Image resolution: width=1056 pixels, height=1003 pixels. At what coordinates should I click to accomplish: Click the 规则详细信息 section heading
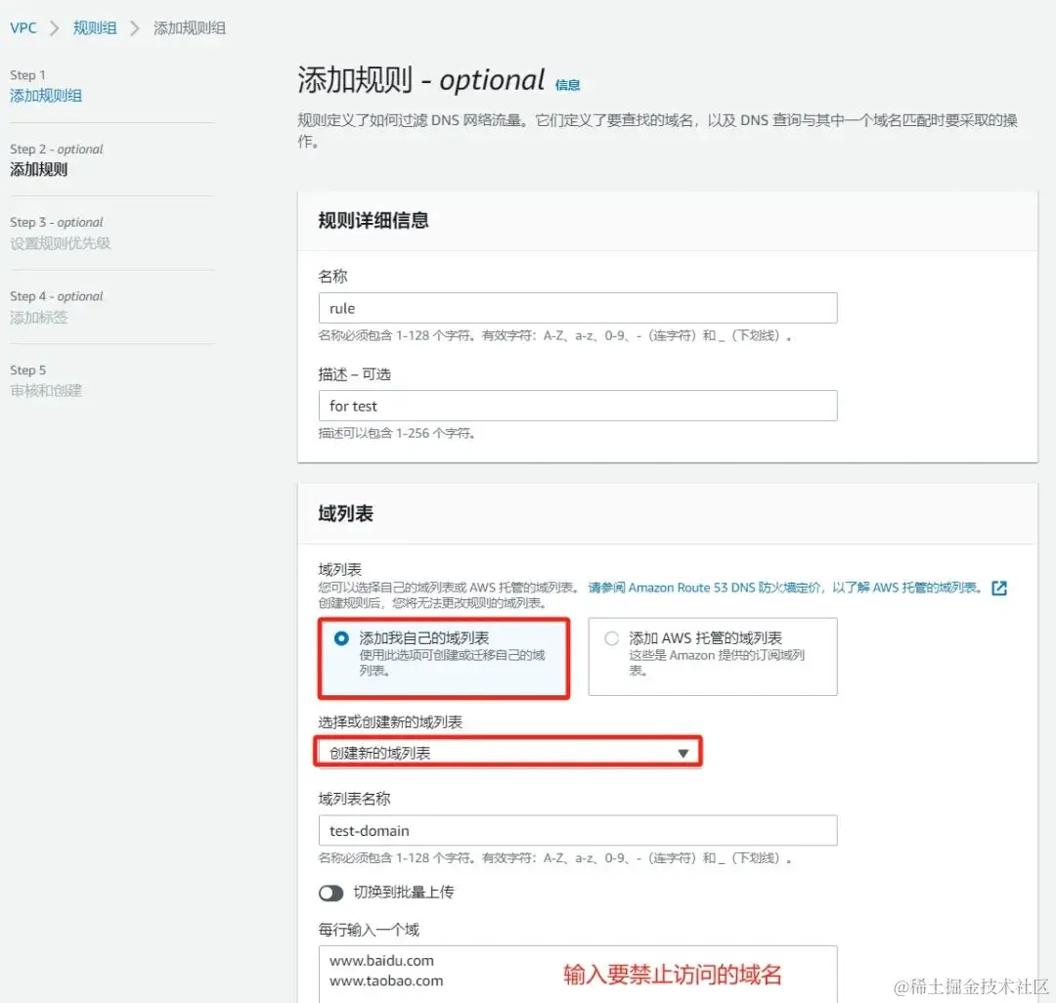(374, 221)
